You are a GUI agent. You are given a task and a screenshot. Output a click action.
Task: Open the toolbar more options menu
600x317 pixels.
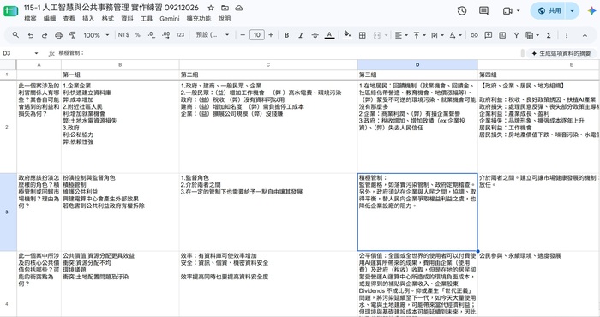(567, 35)
